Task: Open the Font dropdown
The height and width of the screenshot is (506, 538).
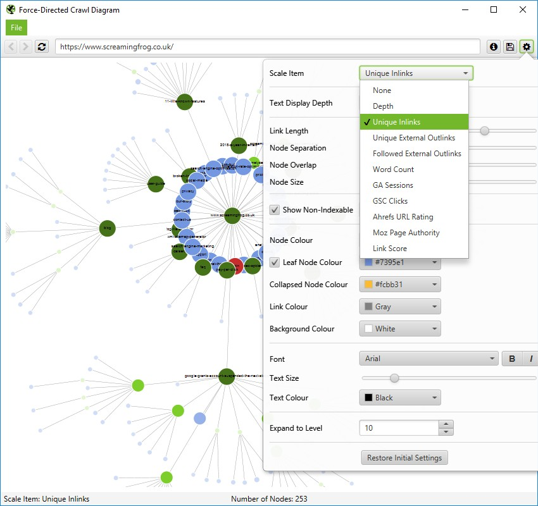Action: coord(429,358)
